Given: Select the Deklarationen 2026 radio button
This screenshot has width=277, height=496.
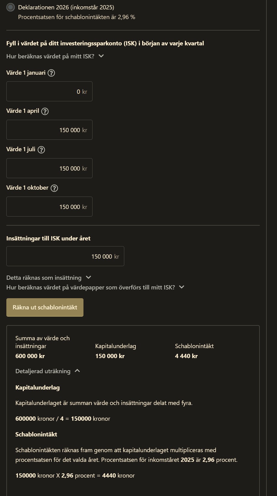Looking at the screenshot, I should [11, 7].
